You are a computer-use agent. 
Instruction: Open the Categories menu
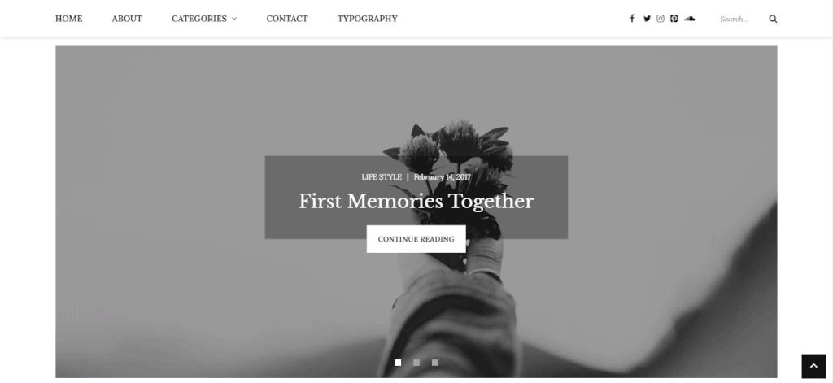click(x=199, y=19)
